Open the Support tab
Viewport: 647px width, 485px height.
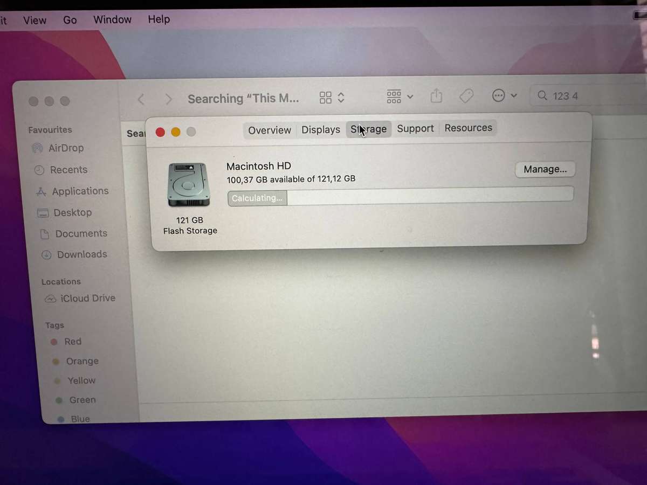(x=415, y=128)
